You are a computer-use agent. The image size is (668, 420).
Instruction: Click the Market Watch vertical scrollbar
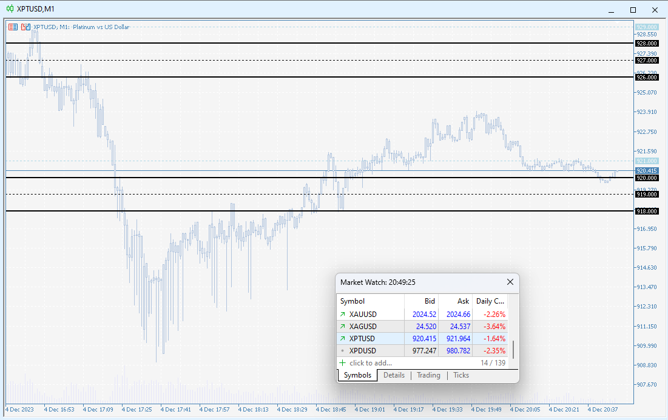[513, 350]
